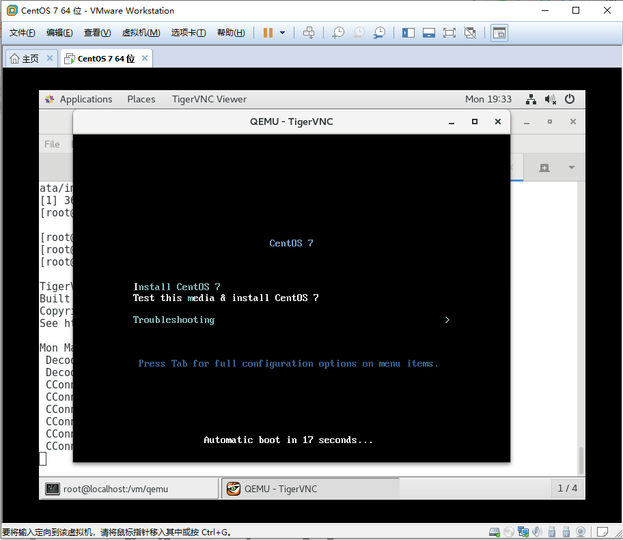Pause the virtual machine
Image resolution: width=623 pixels, height=540 pixels.
(x=268, y=33)
